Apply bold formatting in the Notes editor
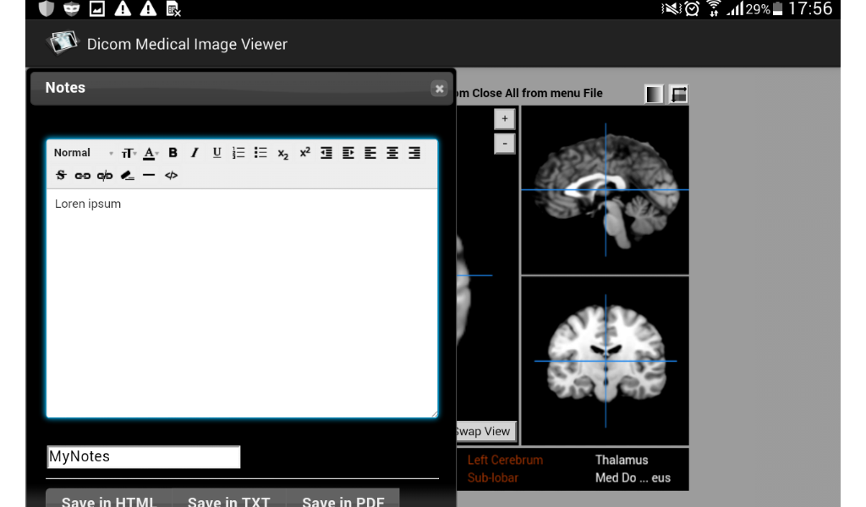Image resolution: width=866 pixels, height=507 pixels. (x=173, y=153)
